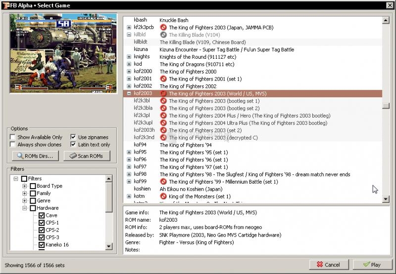Click the red icon for kf2k3pl 2004 Plus / Hero
The width and height of the screenshot is (396, 274).
click(x=163, y=116)
